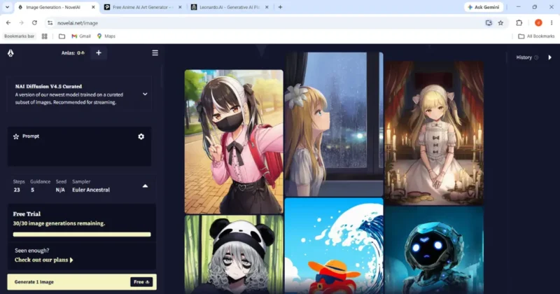560x294 pixels.
Task: Open the Maps bookmark
Action: point(106,36)
